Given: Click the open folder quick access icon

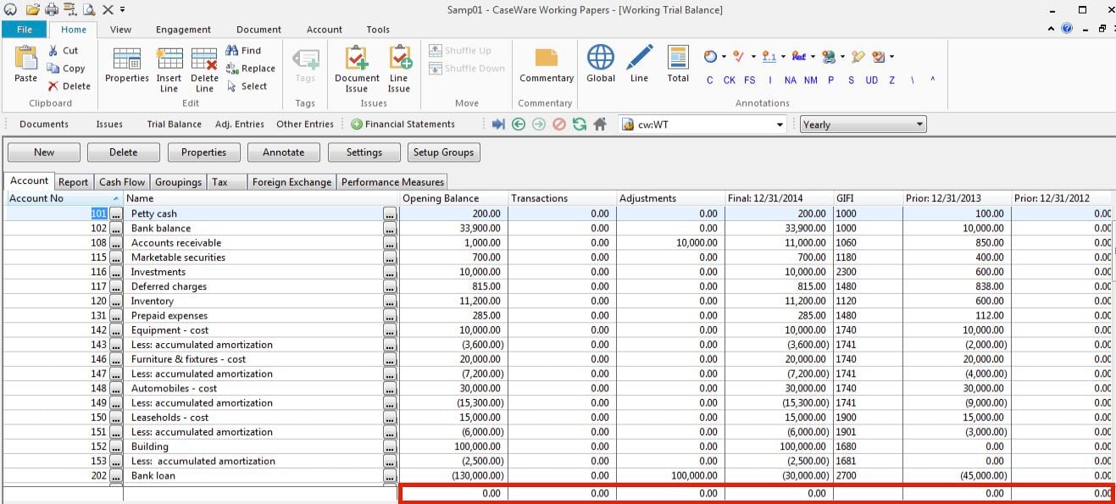Looking at the screenshot, I should click(32, 9).
